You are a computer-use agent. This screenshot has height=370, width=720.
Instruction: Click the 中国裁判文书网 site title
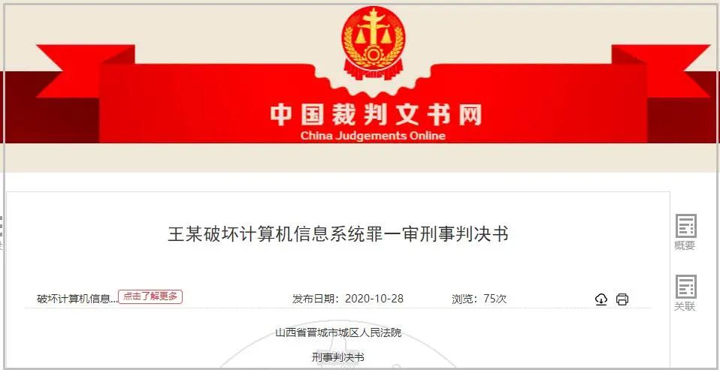(x=375, y=115)
